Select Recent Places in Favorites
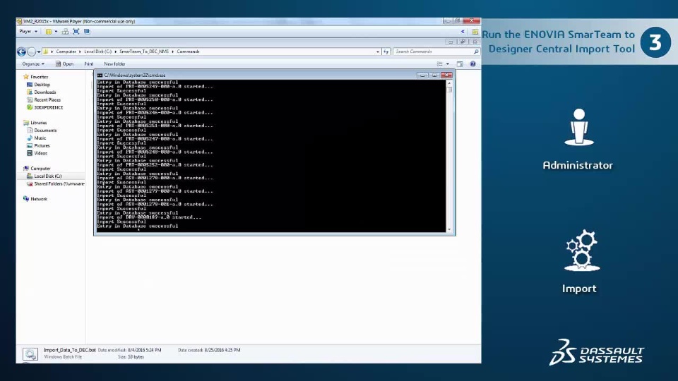678x381 pixels. [47, 99]
